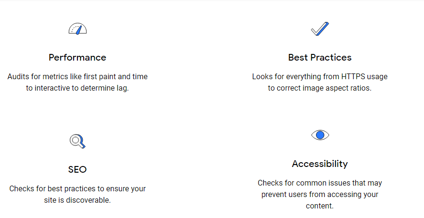Select the Best Practices heading
The height and width of the screenshot is (218, 424).
click(x=320, y=57)
